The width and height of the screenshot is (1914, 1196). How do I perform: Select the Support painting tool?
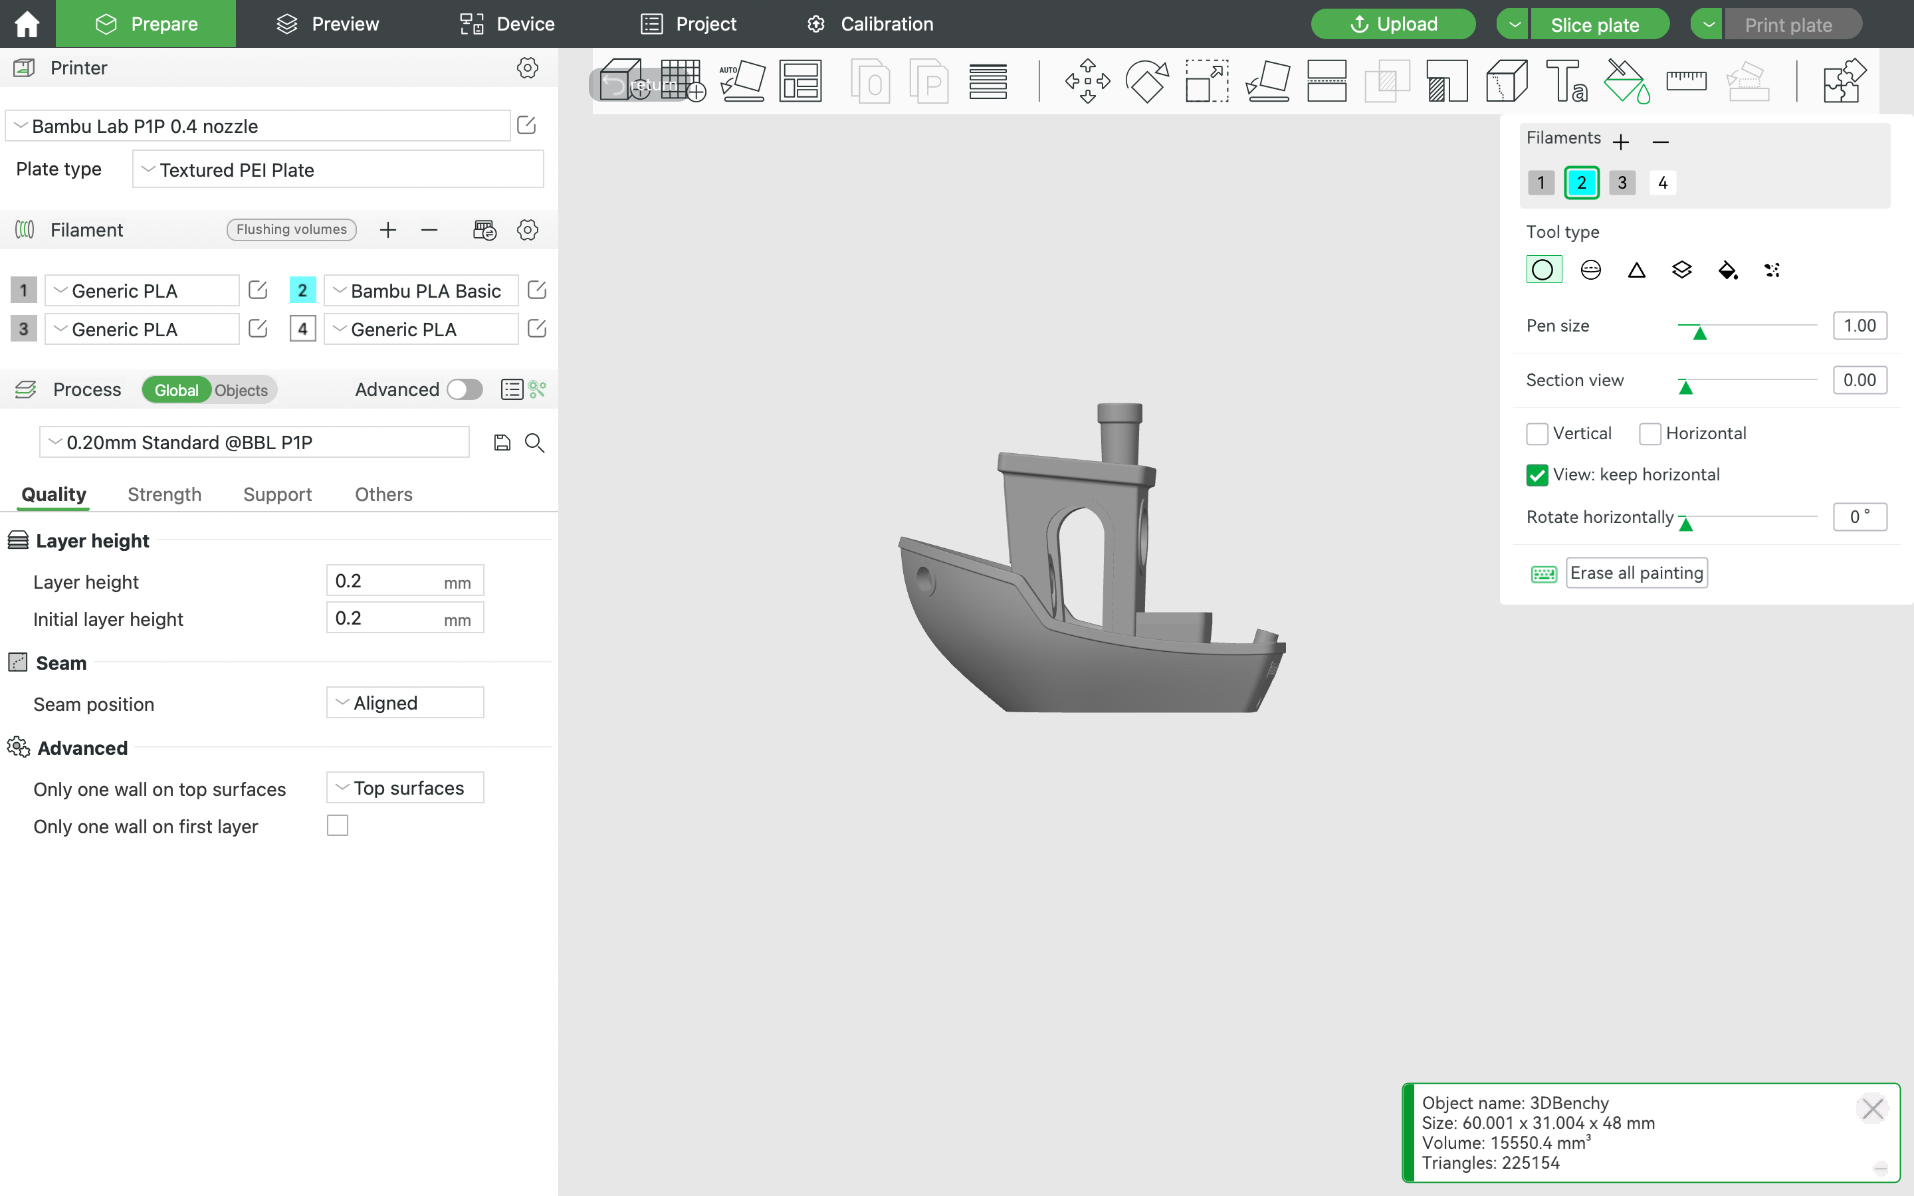(x=1447, y=80)
